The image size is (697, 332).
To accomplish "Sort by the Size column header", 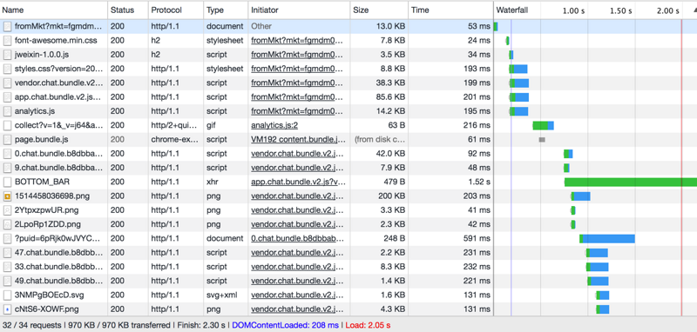I will 379,10.
